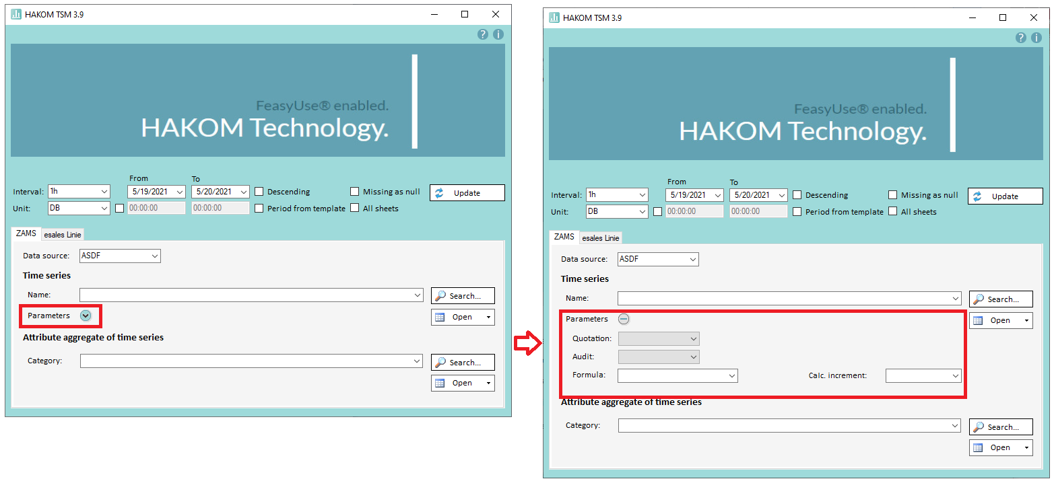Select ZAMS tab in left window

pyautogui.click(x=26, y=233)
